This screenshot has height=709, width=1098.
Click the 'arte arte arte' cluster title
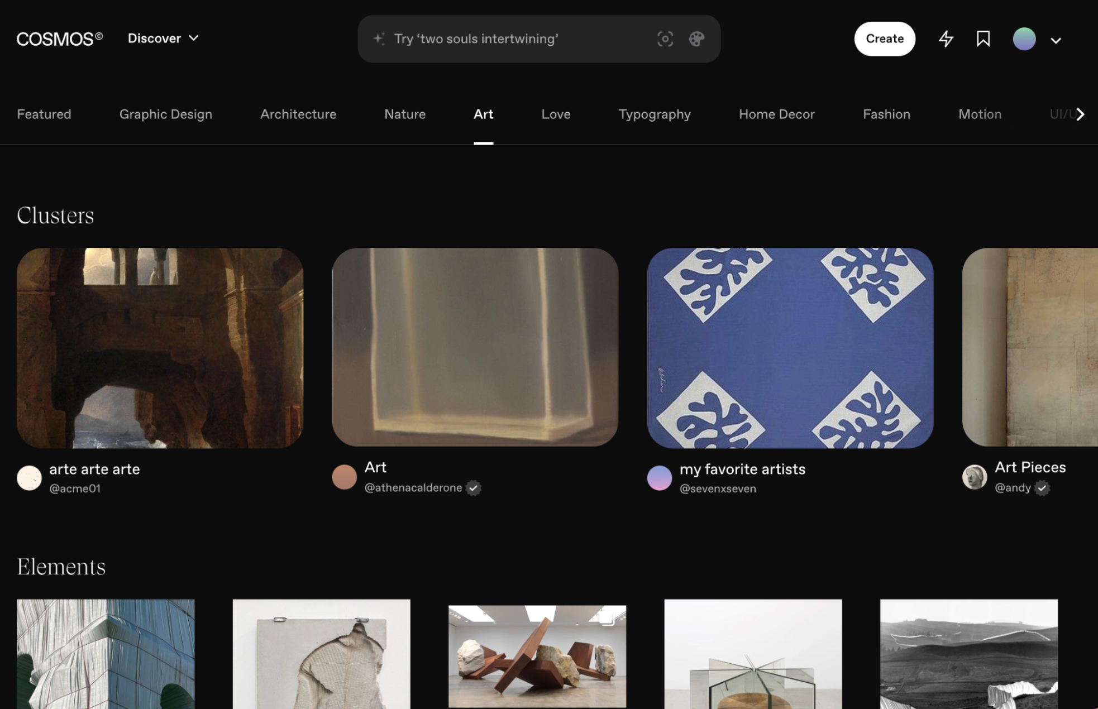[94, 469]
